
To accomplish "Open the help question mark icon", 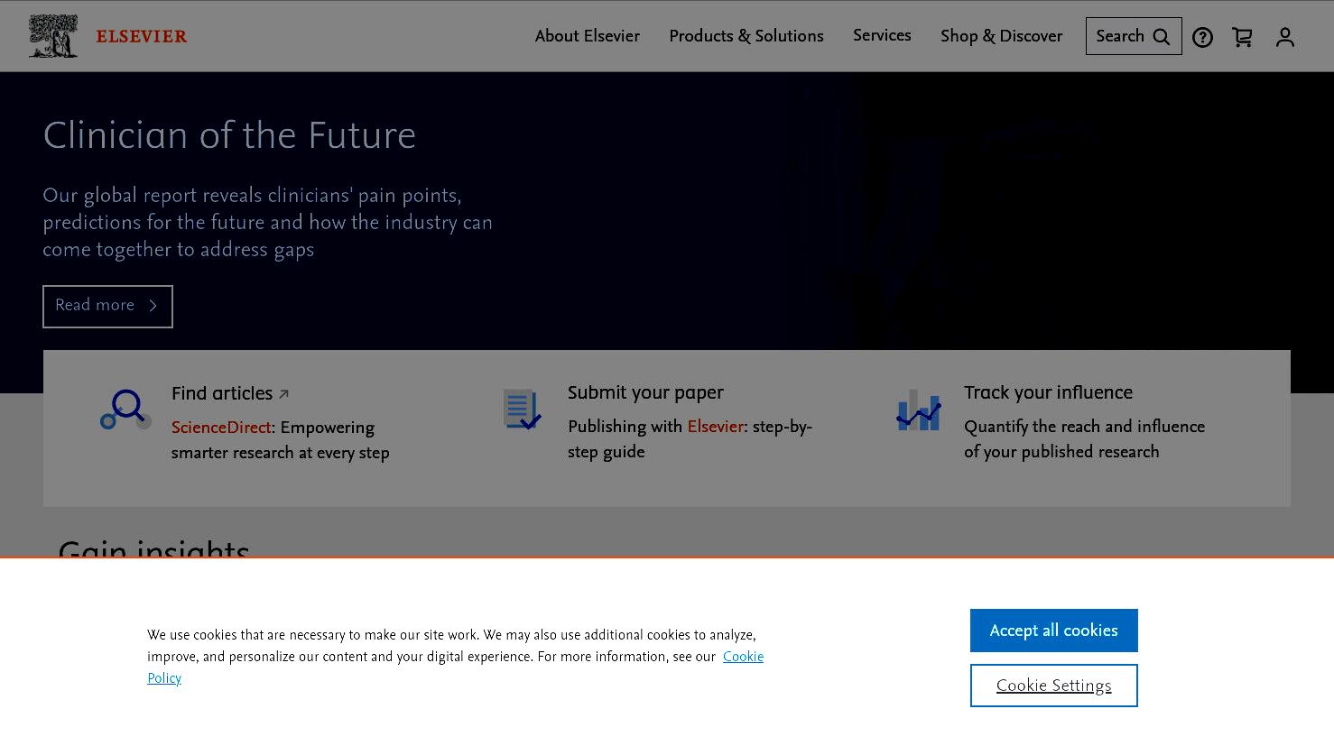I will tap(1202, 37).
